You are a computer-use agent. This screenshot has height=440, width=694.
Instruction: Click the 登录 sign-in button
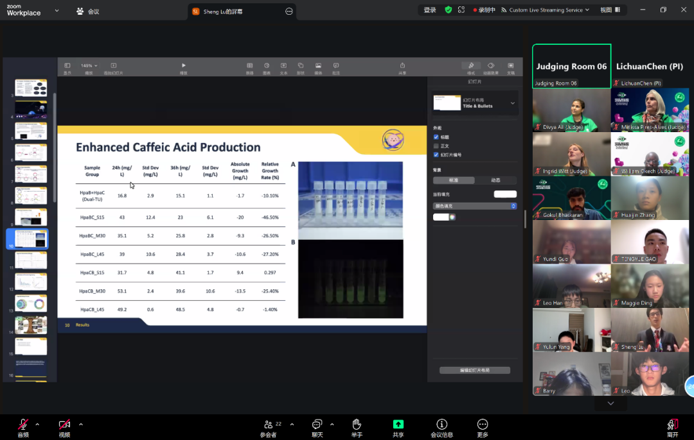tap(430, 10)
